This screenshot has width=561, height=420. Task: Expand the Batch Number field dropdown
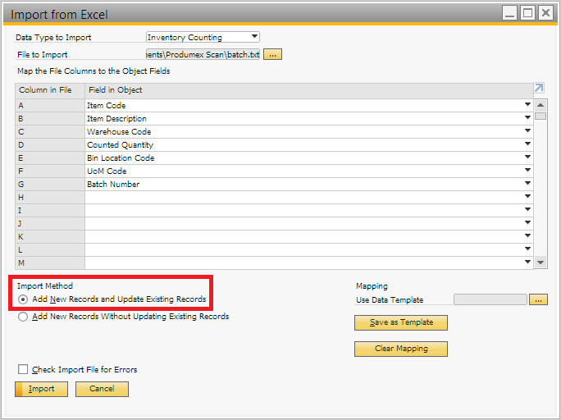pyautogui.click(x=527, y=184)
